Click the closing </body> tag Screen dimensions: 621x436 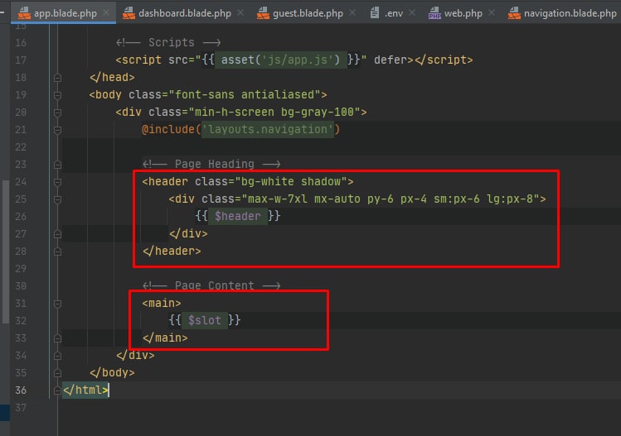pyautogui.click(x=112, y=373)
